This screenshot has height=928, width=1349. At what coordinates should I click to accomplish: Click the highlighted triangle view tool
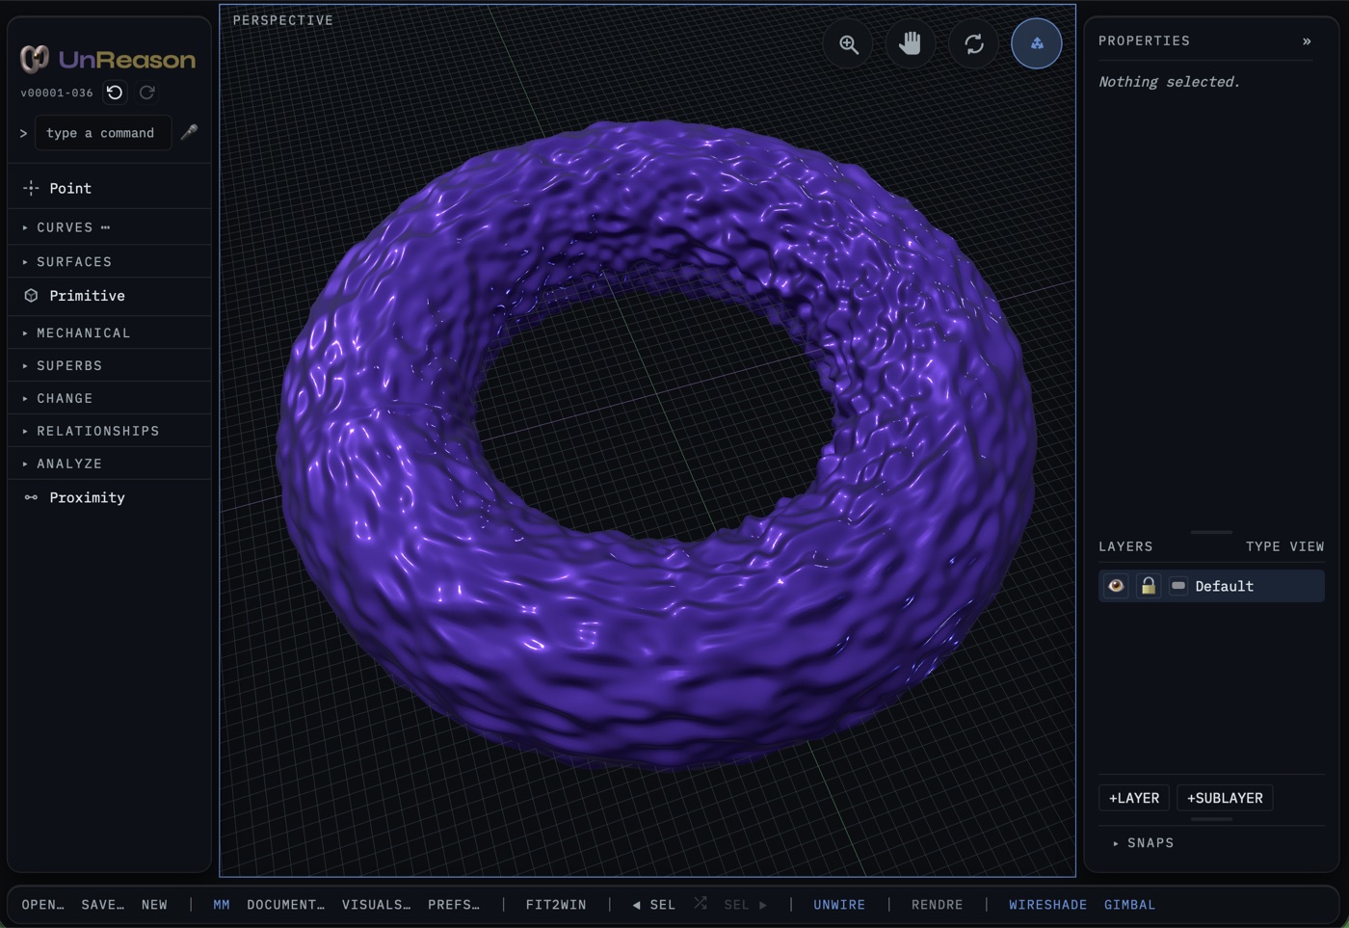[1037, 43]
